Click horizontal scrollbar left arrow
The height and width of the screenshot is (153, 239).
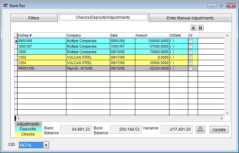tap(19, 118)
